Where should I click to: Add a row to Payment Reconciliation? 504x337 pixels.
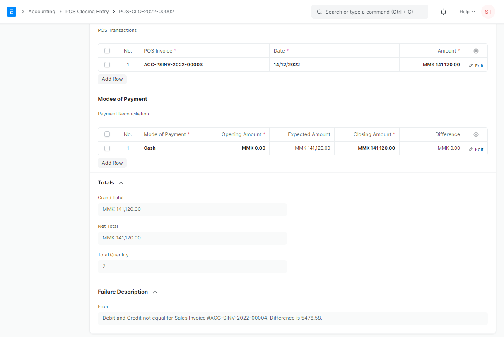coord(112,163)
